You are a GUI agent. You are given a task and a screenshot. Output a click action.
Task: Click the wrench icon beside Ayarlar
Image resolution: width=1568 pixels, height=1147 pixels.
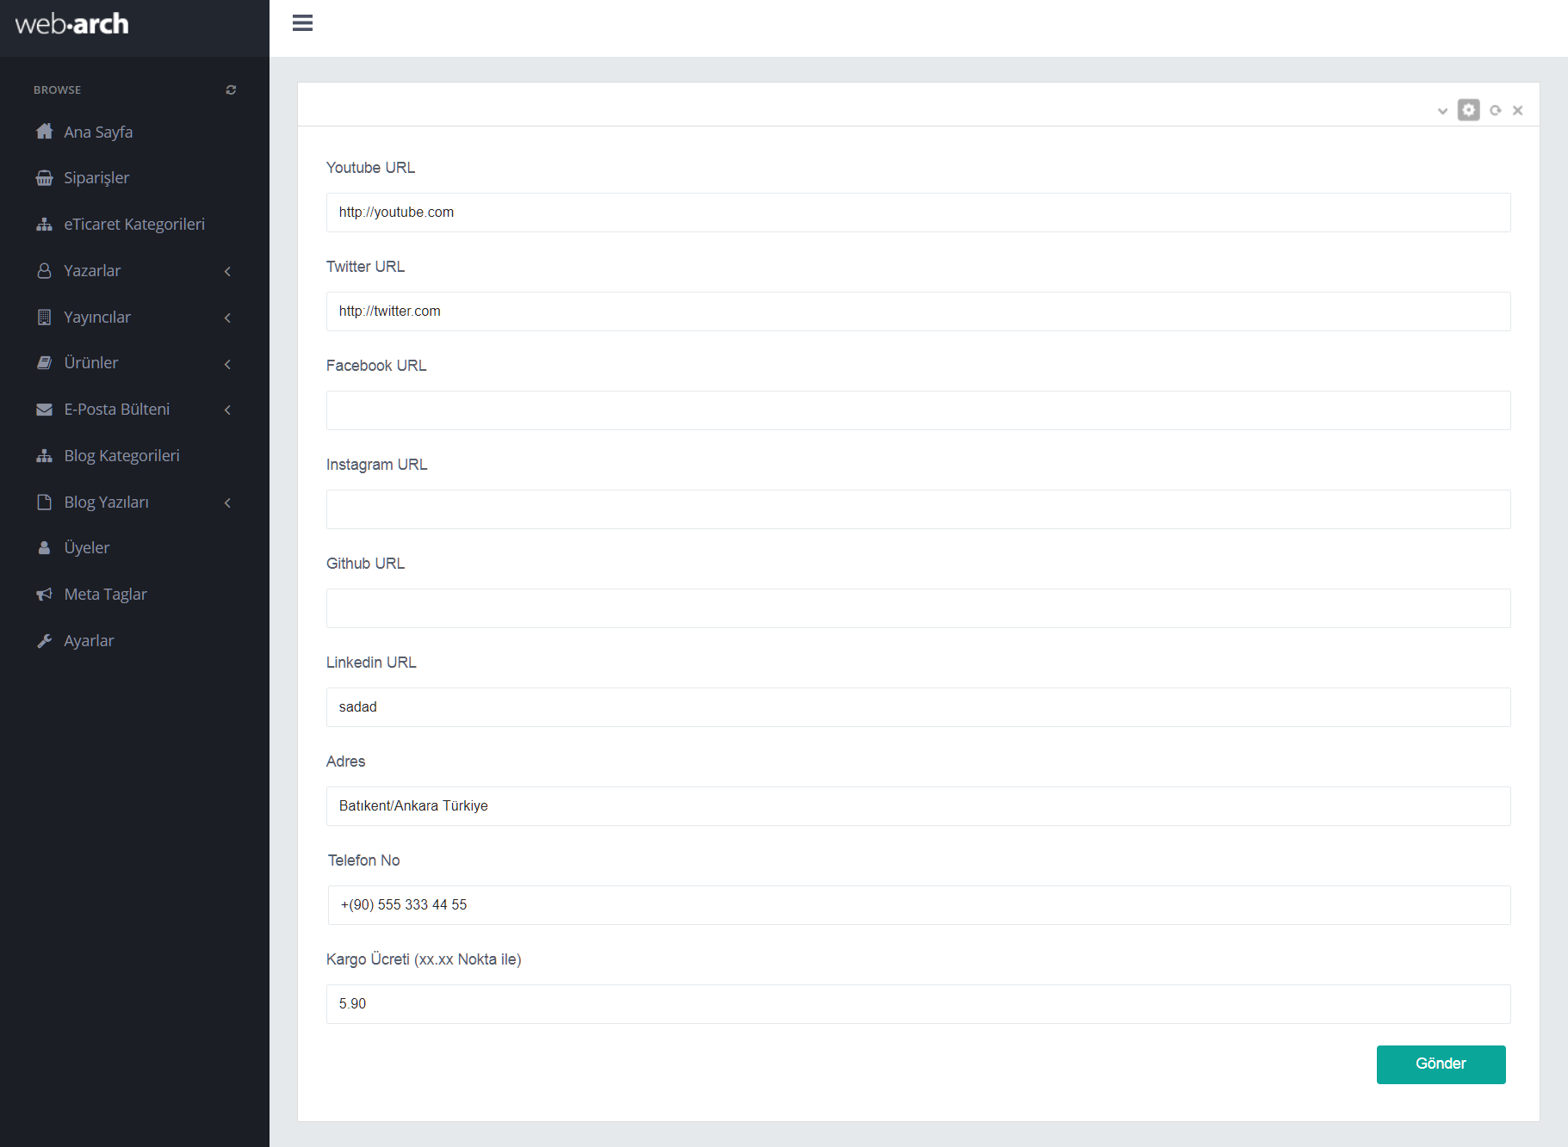tap(45, 641)
